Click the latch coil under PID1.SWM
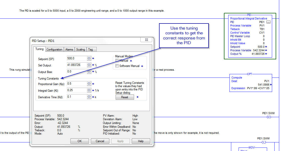 point(264,142)
